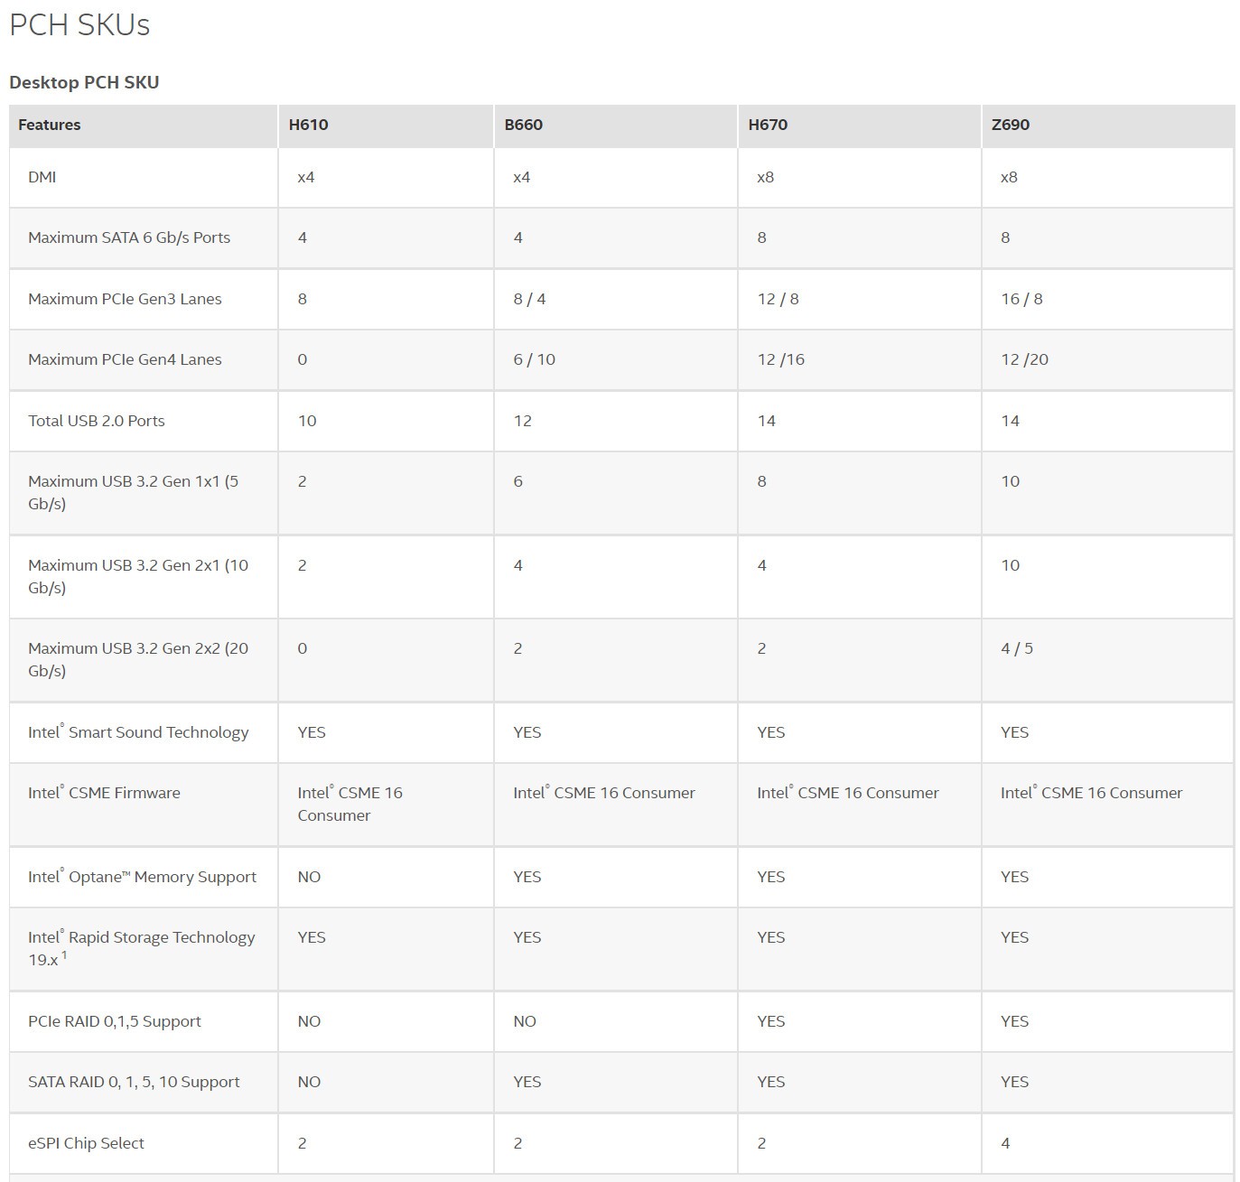Viewport: 1240px width, 1182px height.
Task: Select the Maximum PCIe Gen4 Lanes label
Action: (x=125, y=359)
